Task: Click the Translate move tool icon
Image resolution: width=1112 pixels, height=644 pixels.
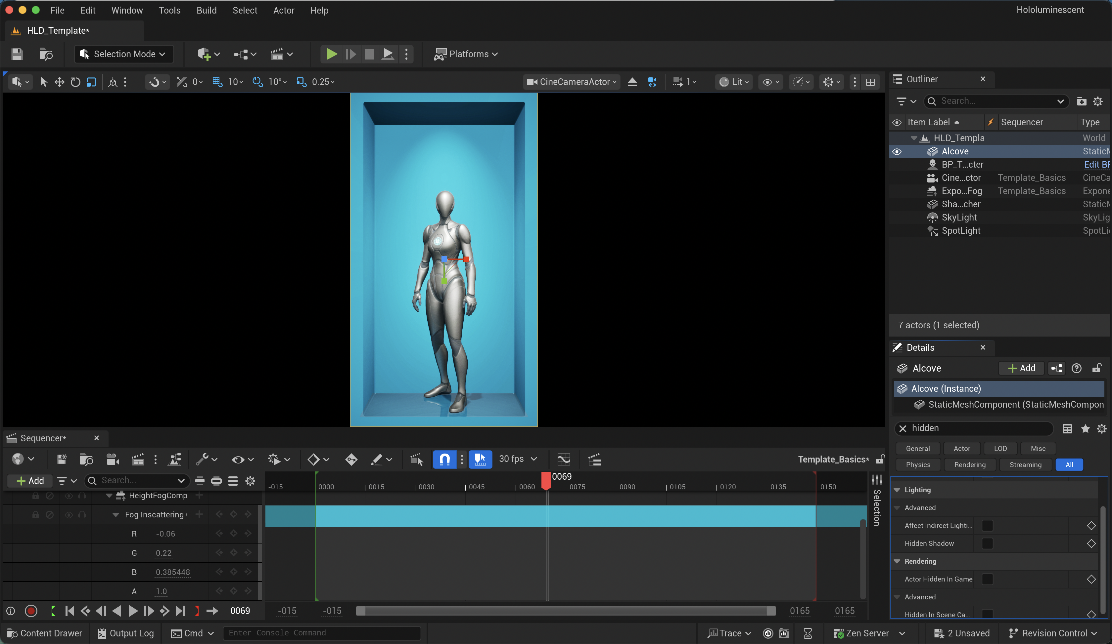Action: (59, 82)
